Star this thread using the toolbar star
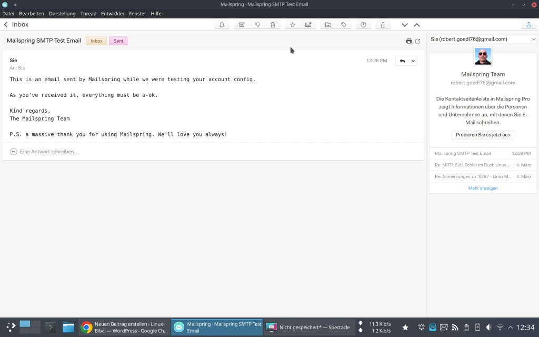This screenshot has height=337, width=539. pyautogui.click(x=293, y=25)
